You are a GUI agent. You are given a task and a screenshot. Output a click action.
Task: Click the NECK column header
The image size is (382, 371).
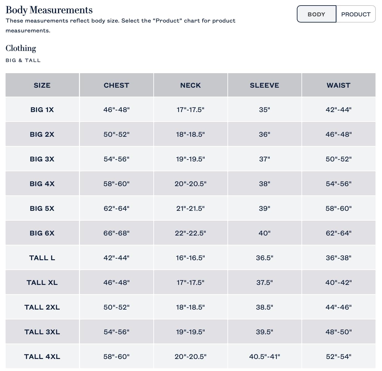click(x=190, y=85)
